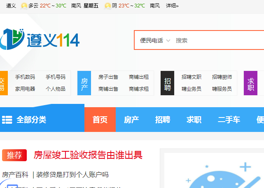This screenshot has height=188, width=264.
Task: Open the 招聘厨师 link
Action: (x=222, y=77)
